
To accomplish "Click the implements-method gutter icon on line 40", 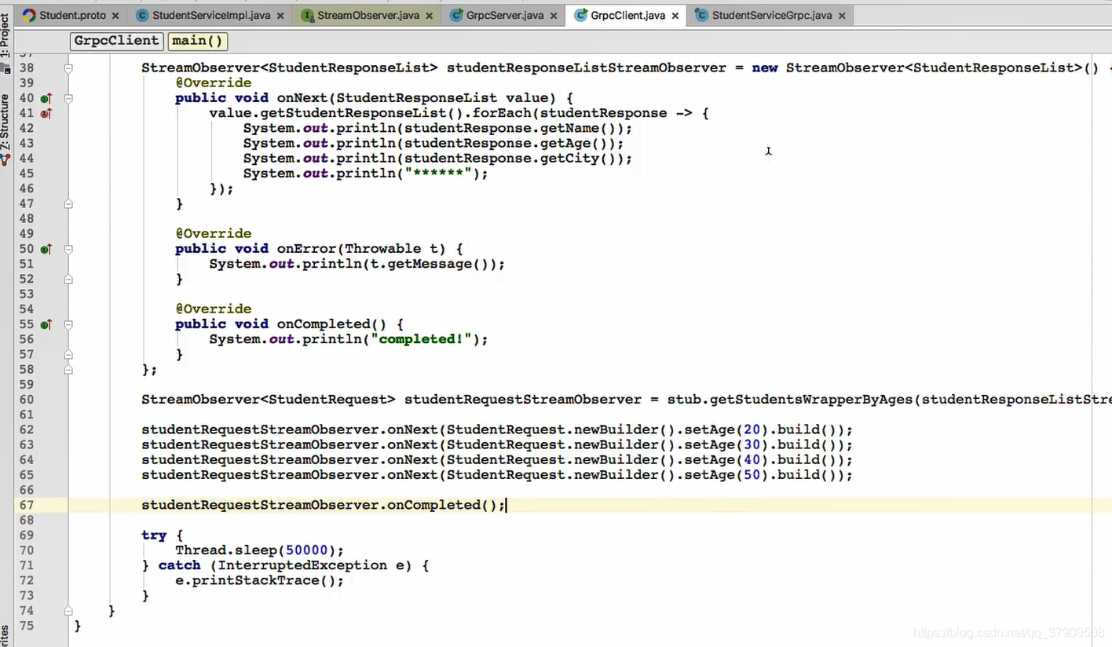I will click(46, 98).
